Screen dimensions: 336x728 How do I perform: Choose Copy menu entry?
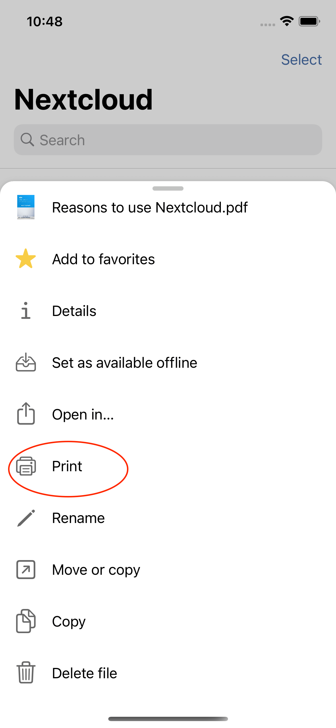pyautogui.click(x=168, y=621)
